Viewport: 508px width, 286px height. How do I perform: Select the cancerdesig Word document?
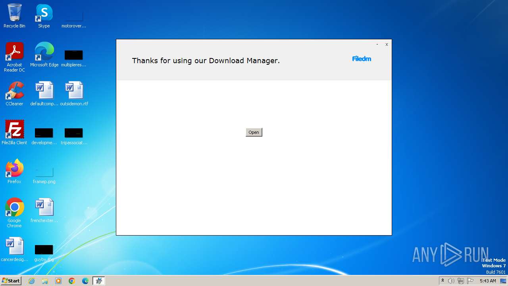pos(14,249)
